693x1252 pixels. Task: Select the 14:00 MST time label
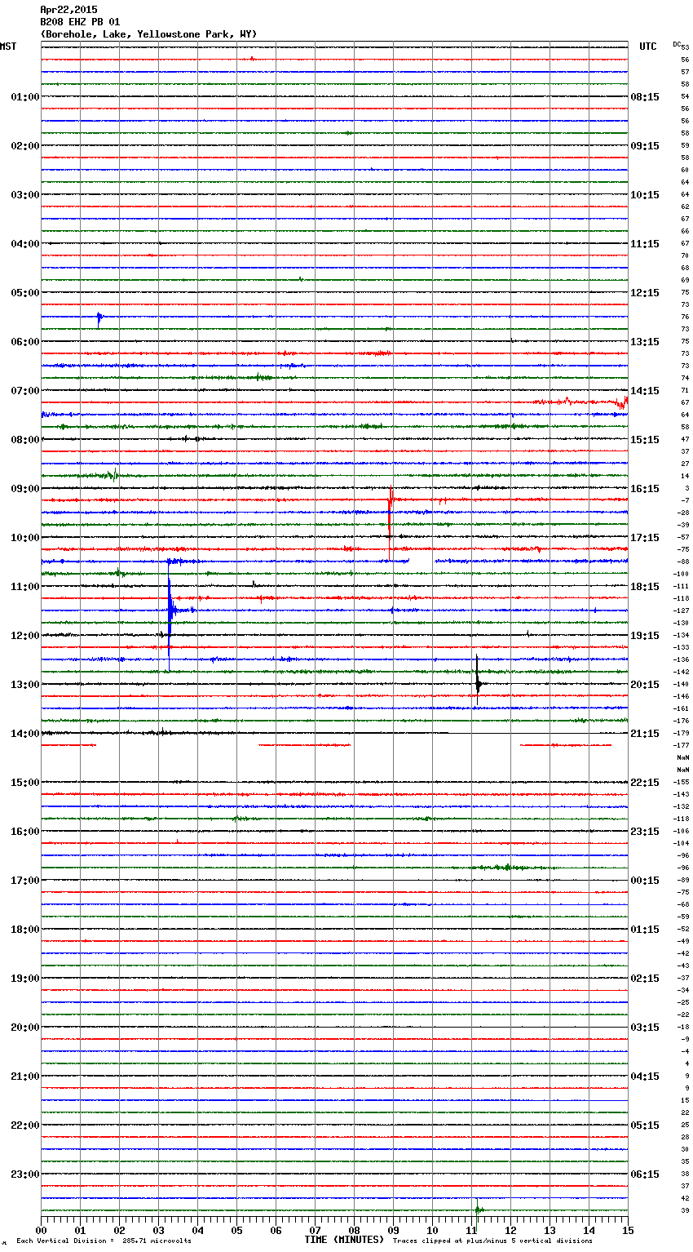[24, 734]
